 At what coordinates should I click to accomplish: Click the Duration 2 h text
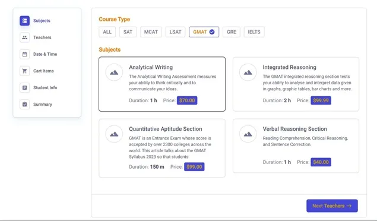[x=277, y=100]
